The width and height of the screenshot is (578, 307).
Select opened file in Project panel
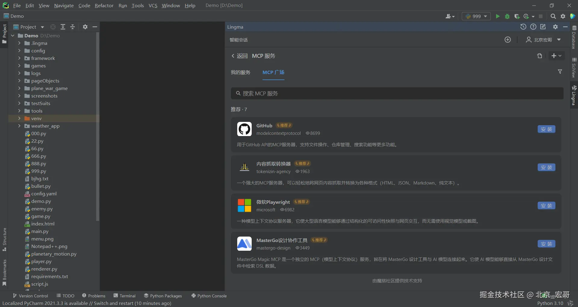click(53, 27)
